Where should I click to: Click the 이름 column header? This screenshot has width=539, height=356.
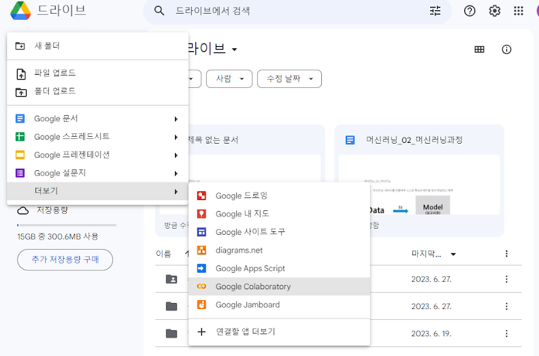[163, 254]
